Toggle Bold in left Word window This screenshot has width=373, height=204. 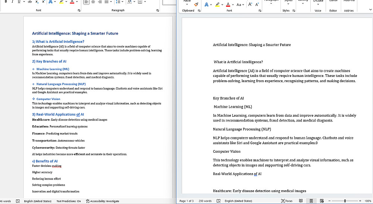[6, 1]
